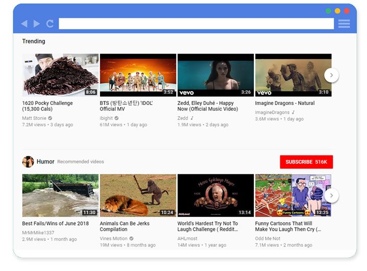Screen dimensions: 367x271
Task: Play the 1620 Pocky Challenge thumbnail
Action: click(60, 75)
